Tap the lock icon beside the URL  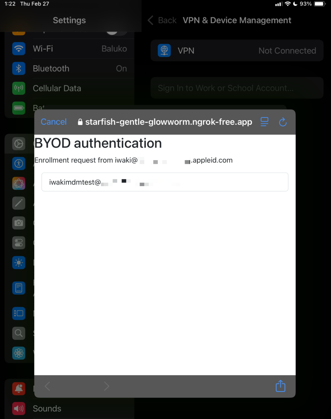(x=80, y=122)
